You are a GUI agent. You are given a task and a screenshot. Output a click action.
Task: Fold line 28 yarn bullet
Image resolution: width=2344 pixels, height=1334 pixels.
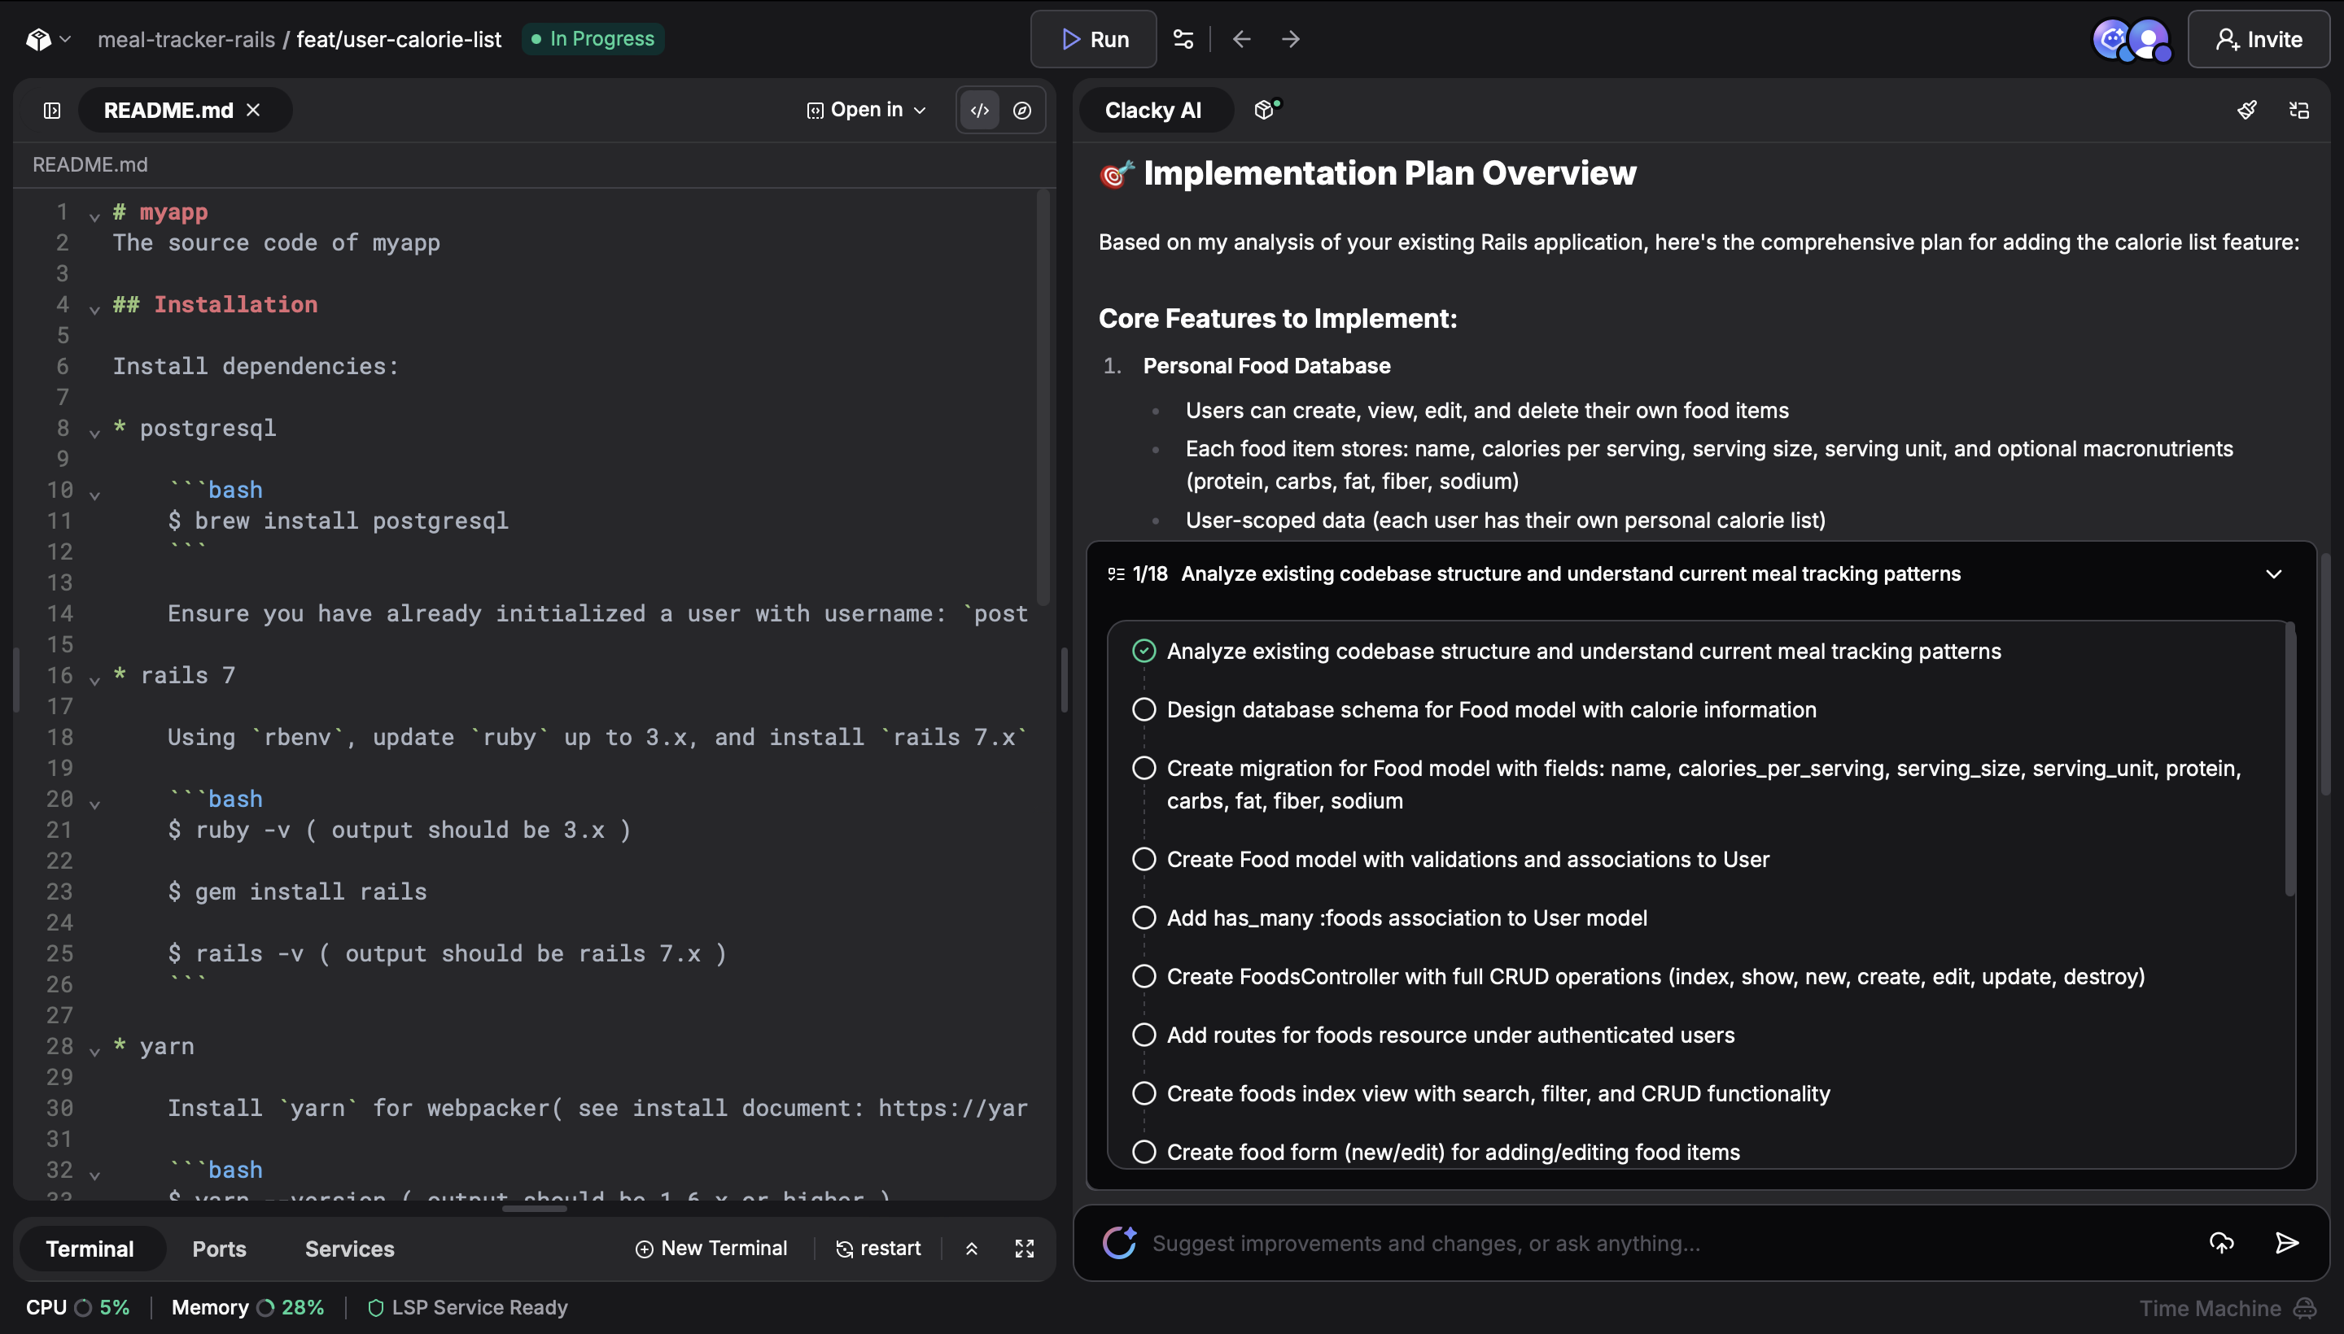click(x=94, y=1051)
